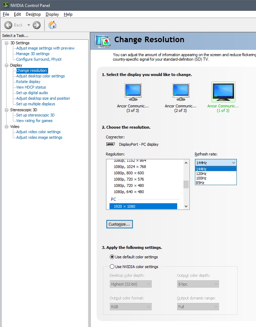Viewport: 256px width, 327px height.
Task: Open Adjust video image settings
Action: [x=39, y=138]
